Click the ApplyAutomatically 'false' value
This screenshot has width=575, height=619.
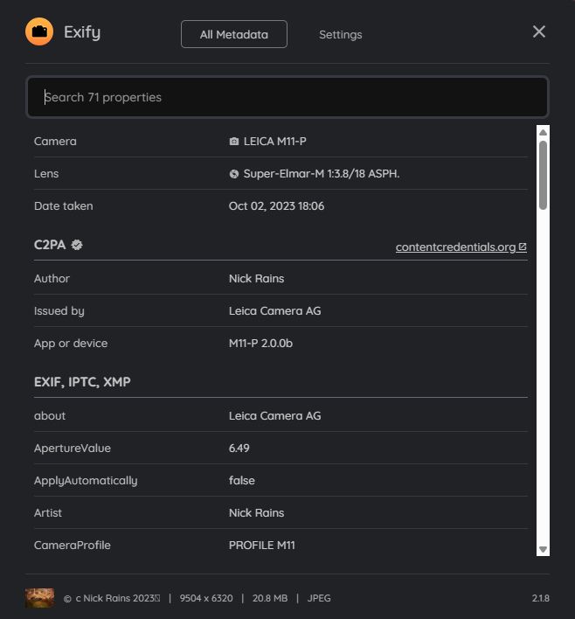click(x=241, y=481)
